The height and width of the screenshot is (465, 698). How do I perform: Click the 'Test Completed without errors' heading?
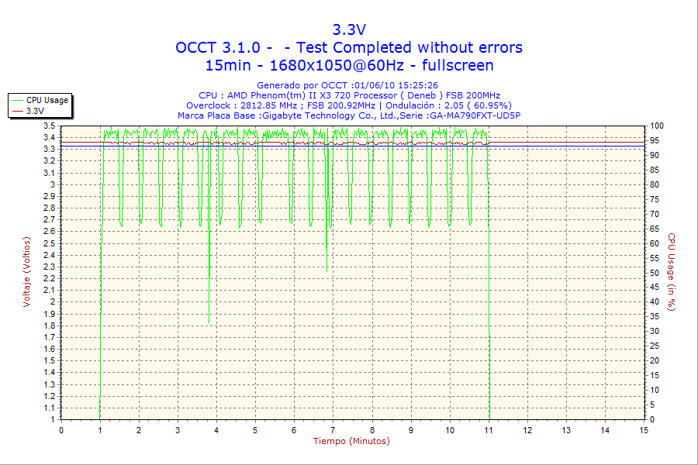pyautogui.click(x=404, y=47)
